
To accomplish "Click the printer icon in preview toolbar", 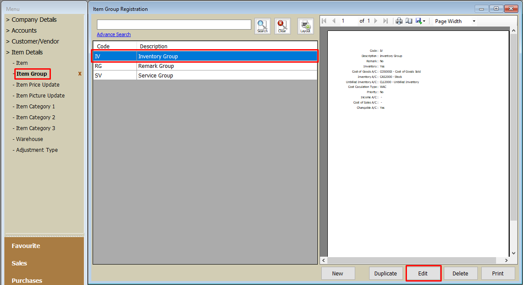I will [x=399, y=21].
